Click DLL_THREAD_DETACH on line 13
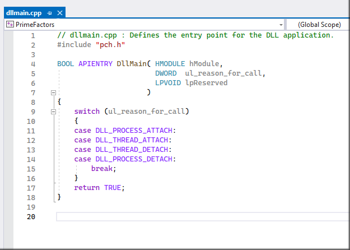 (132, 150)
